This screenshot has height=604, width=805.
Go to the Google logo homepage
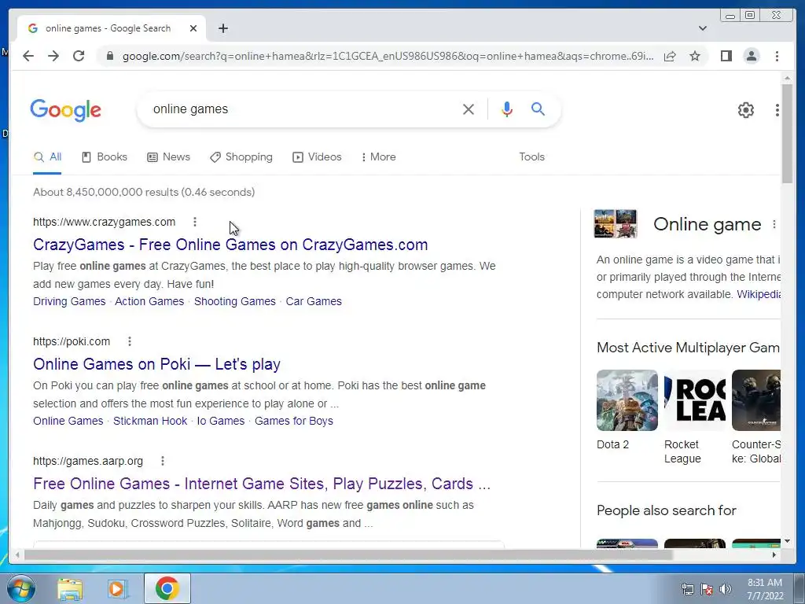point(66,110)
